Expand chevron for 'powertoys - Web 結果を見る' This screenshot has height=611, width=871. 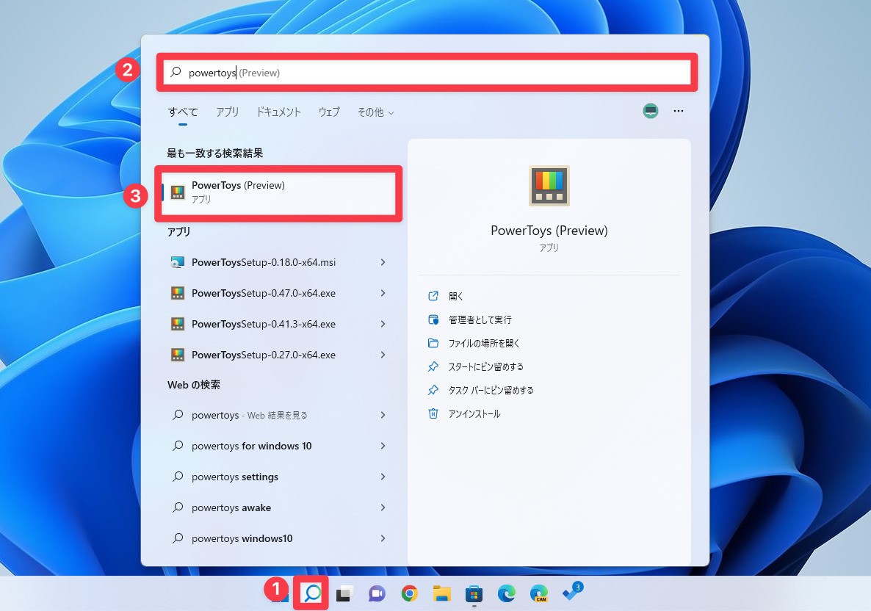click(383, 415)
